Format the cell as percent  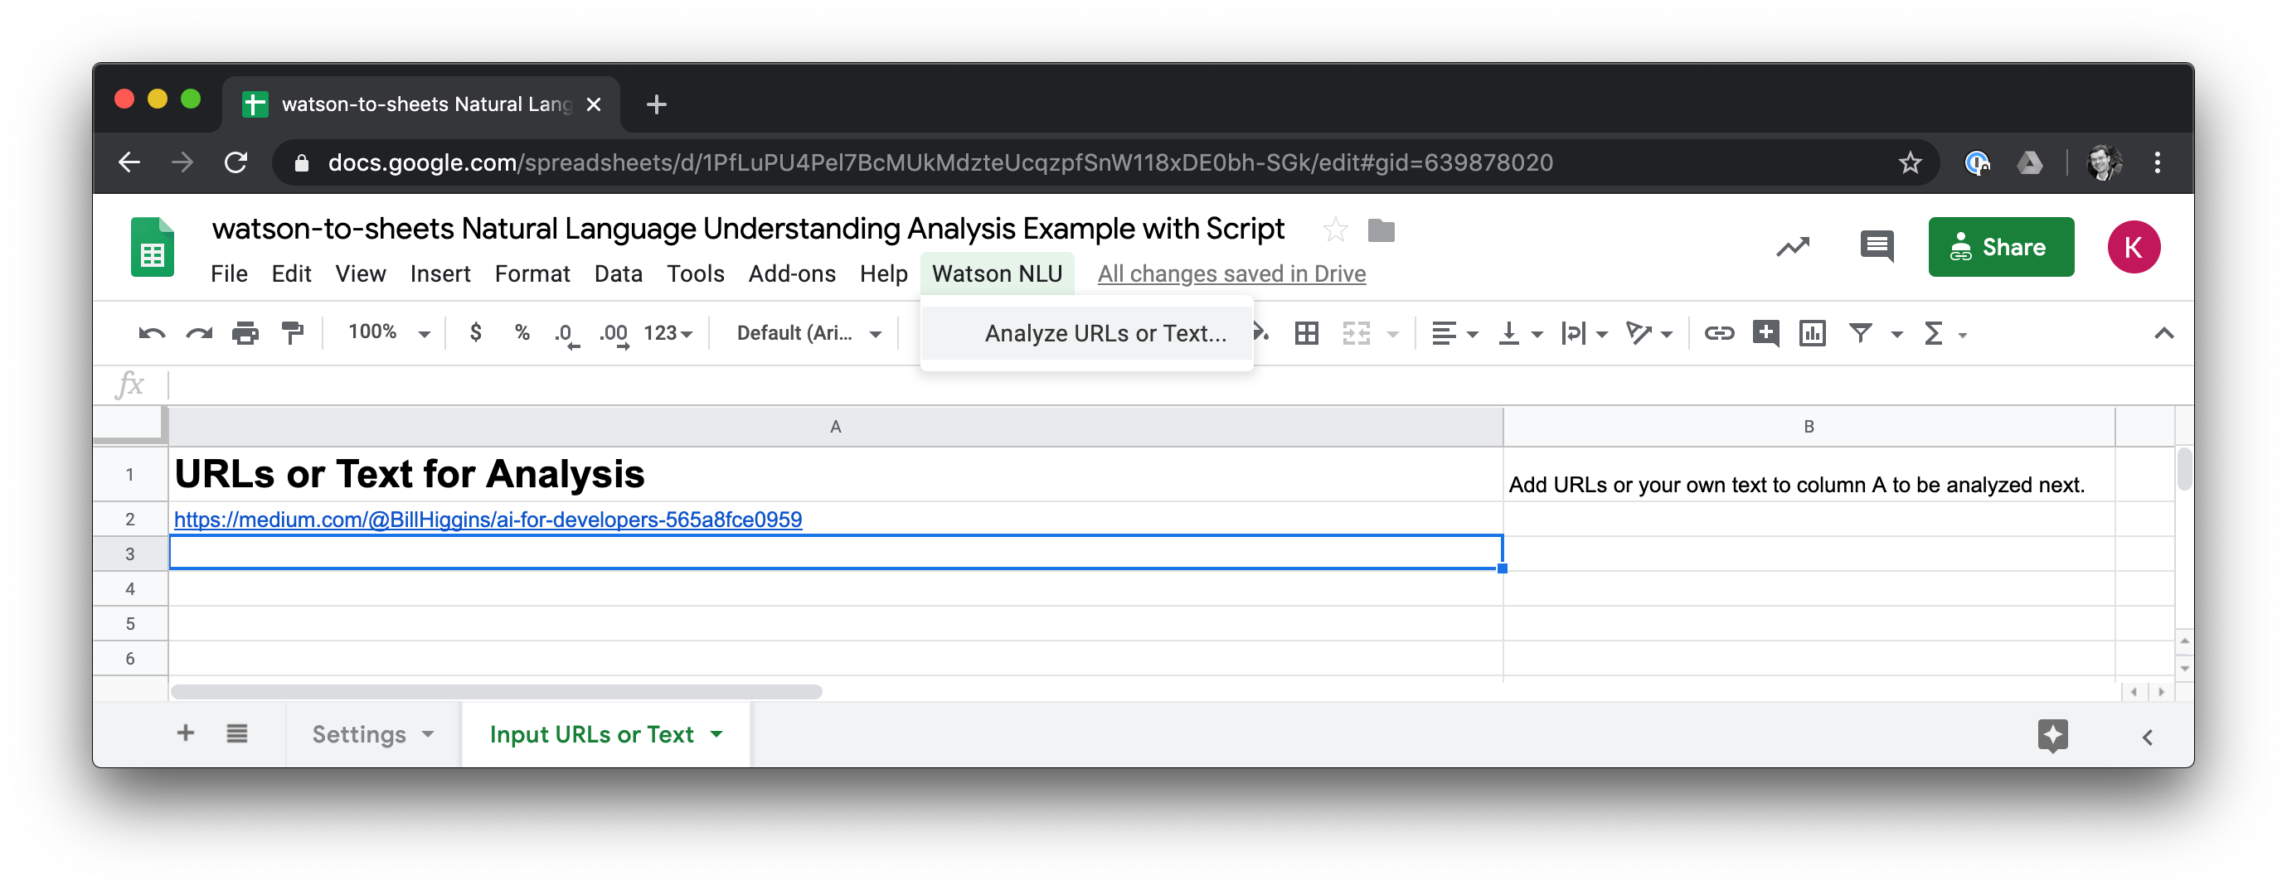click(522, 333)
